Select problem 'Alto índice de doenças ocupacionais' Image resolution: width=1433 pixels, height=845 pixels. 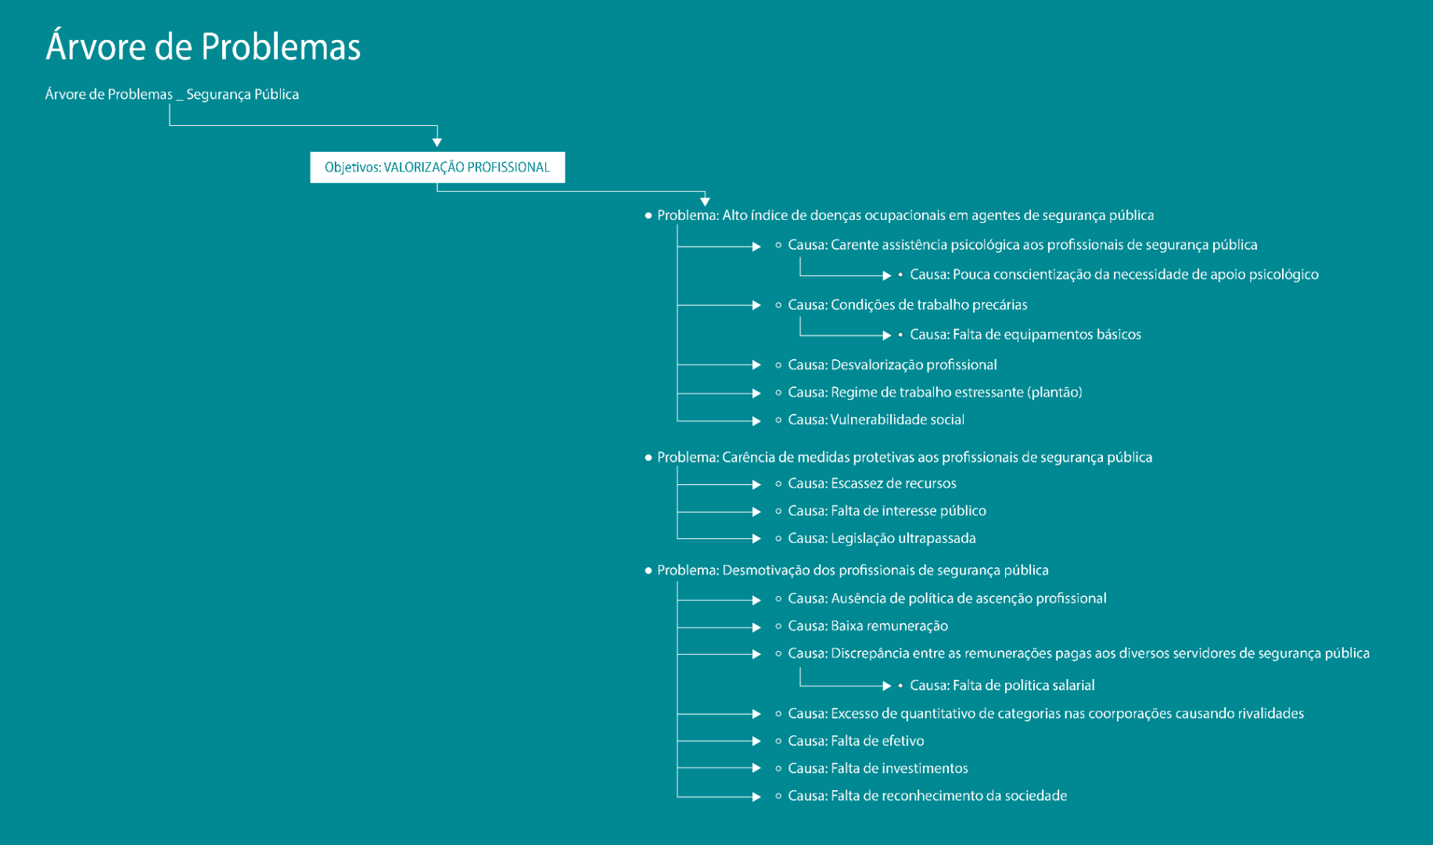904,215
